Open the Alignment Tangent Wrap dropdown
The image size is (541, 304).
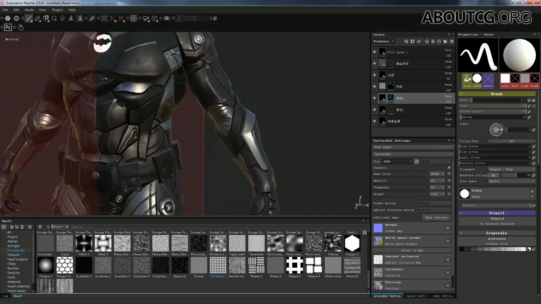pyautogui.click(x=511, y=169)
